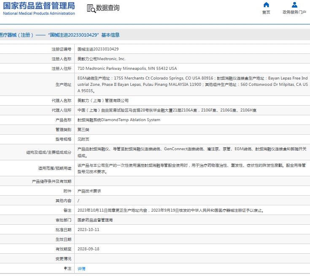The image size is (310, 276).
Task: Click the 备注 row label
Action: tap(67, 210)
